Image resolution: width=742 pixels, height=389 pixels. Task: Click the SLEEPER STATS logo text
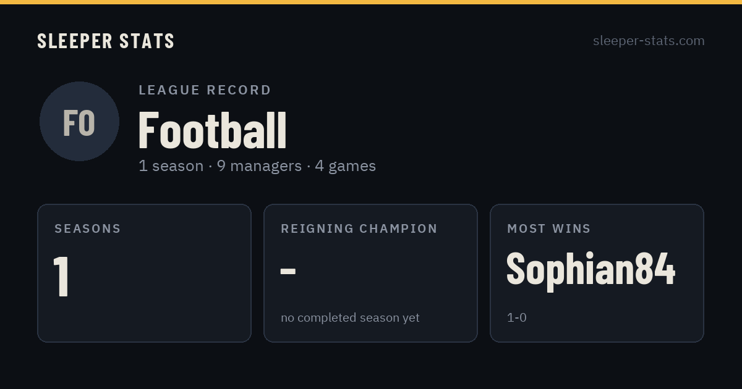106,41
